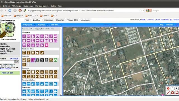Image resolution: width=179 pixels, height=101 pixels.
Task: Follow the 'Où suis-je ?' link
Action: (x=15, y=59)
